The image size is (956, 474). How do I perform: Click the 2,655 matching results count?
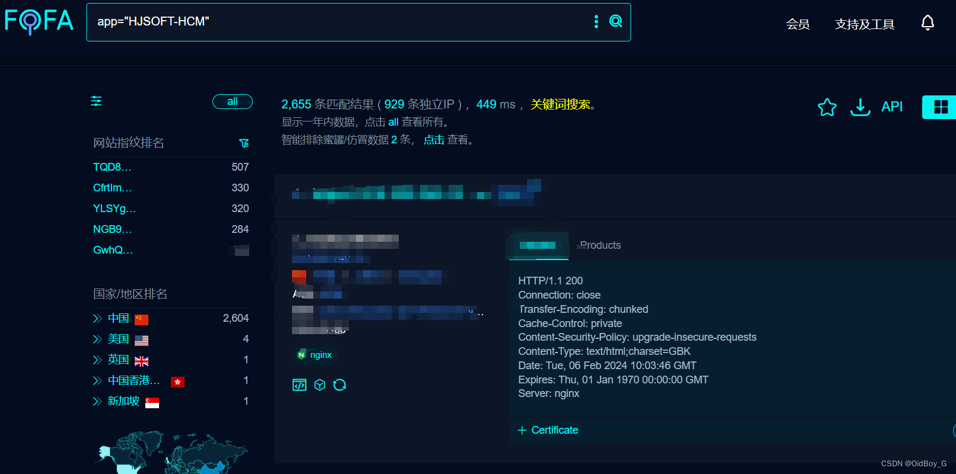[x=296, y=104]
